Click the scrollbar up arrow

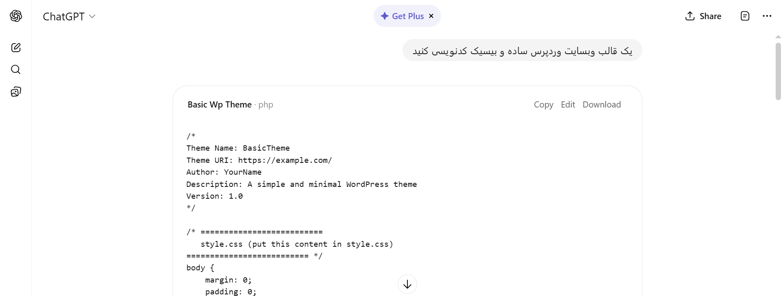778,36
